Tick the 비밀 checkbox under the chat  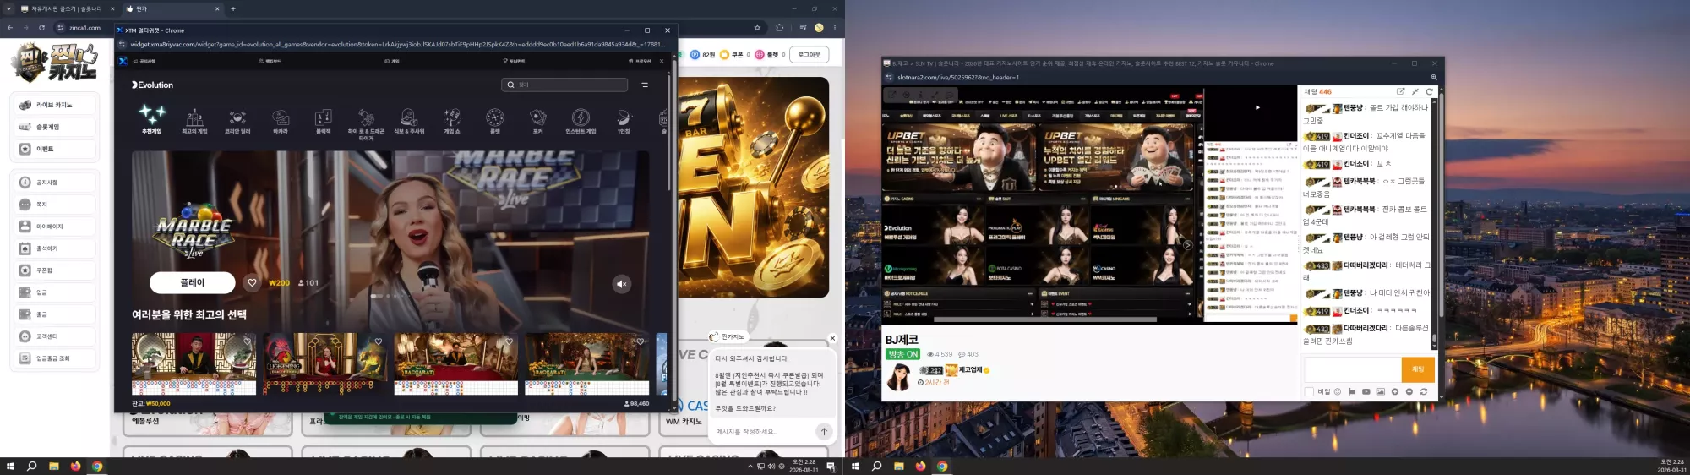[1309, 391]
